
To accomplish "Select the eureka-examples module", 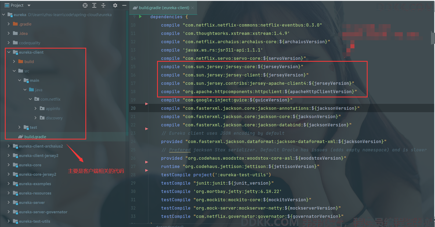I will coord(35,184).
